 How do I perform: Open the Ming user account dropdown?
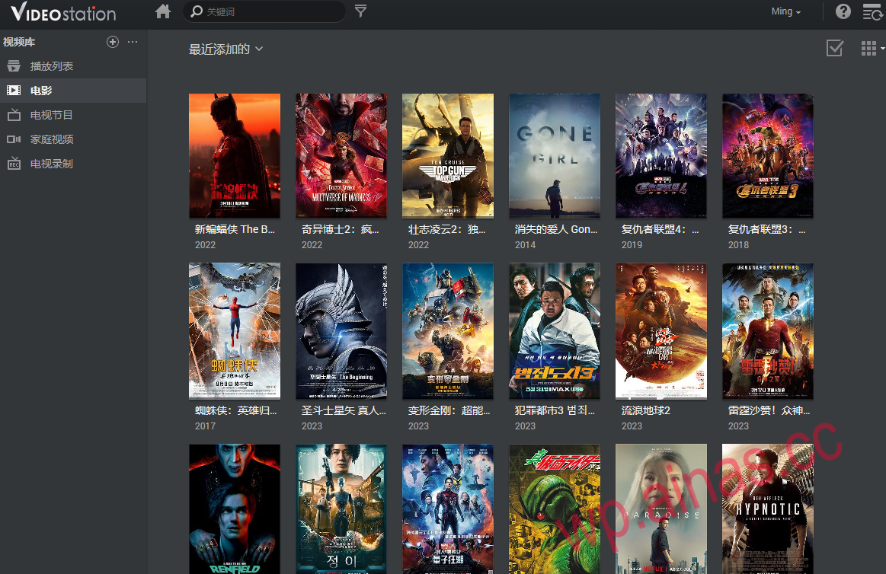tap(786, 11)
